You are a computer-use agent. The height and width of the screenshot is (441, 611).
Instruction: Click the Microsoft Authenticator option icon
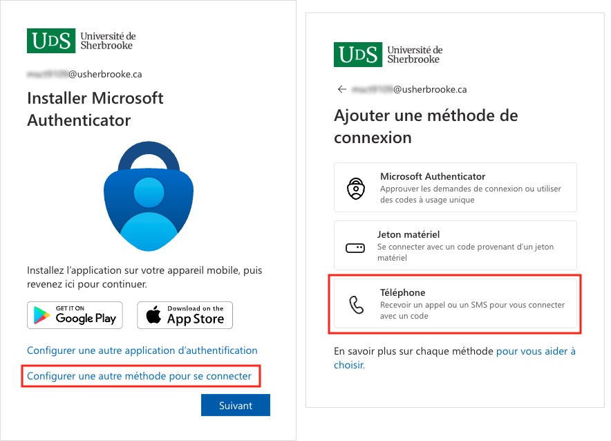click(355, 188)
